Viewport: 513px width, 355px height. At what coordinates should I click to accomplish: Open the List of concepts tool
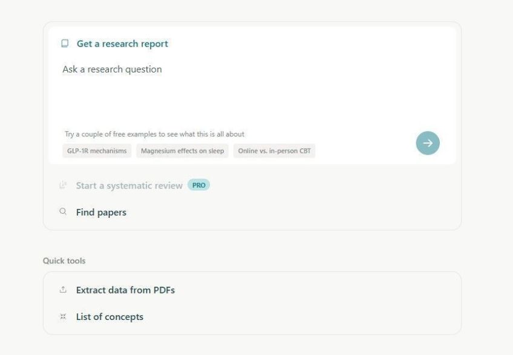click(x=109, y=317)
